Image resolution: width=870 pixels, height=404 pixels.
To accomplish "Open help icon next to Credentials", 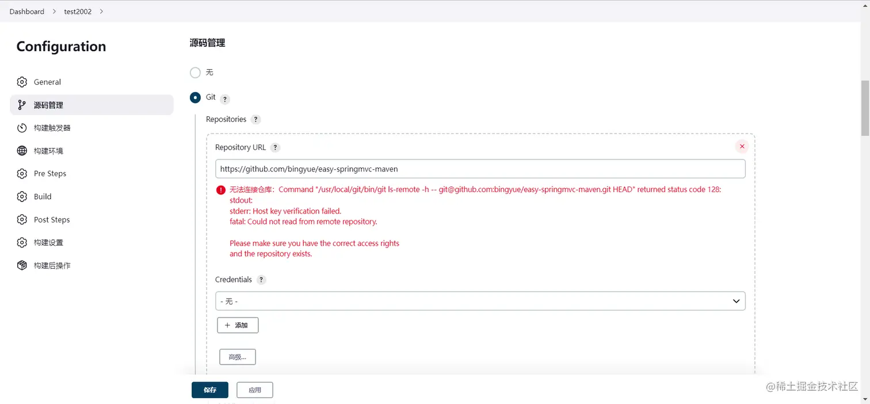I will click(261, 280).
